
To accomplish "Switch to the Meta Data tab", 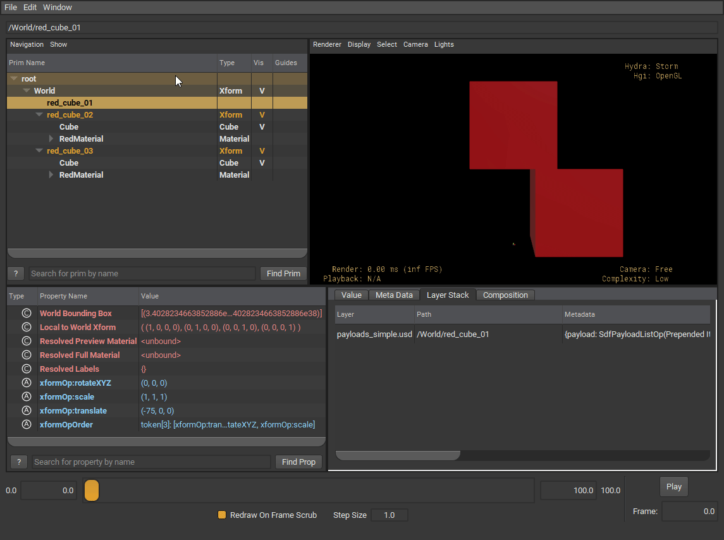I will [395, 295].
